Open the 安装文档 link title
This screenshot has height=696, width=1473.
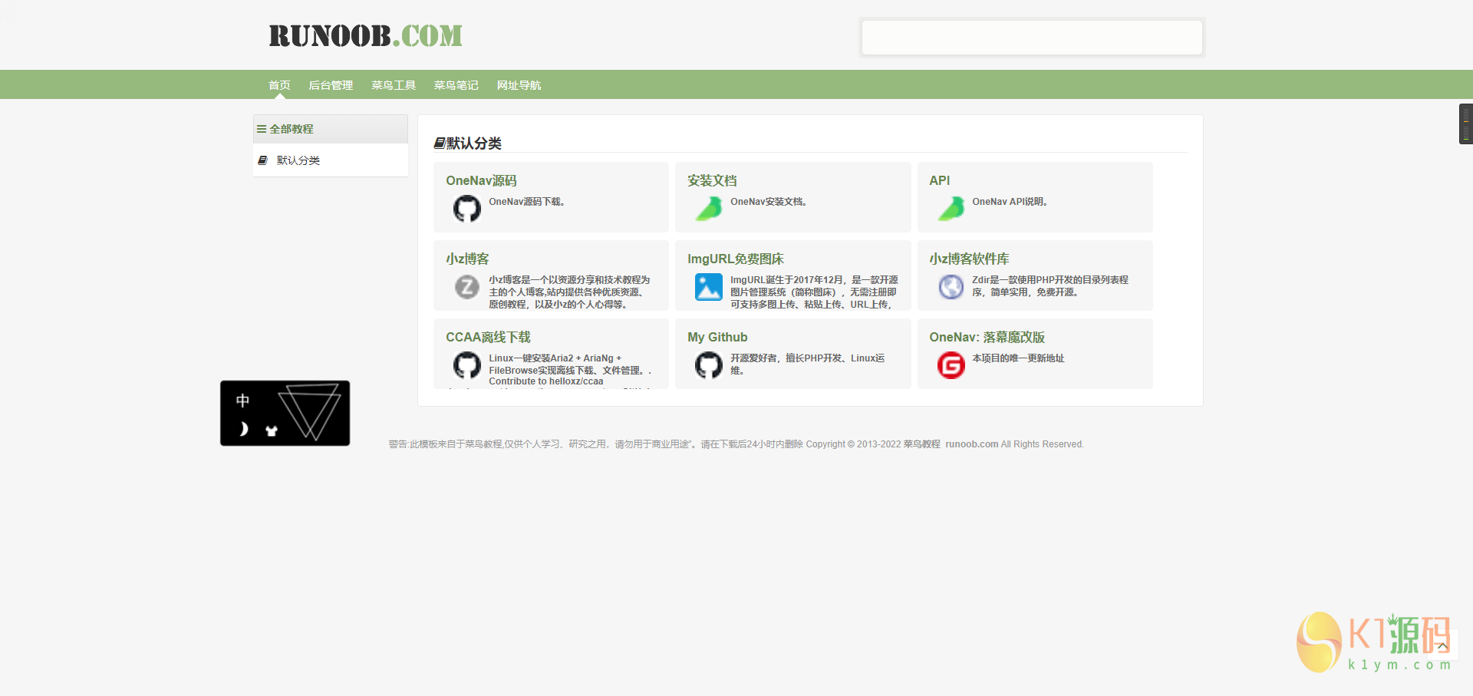click(712, 180)
